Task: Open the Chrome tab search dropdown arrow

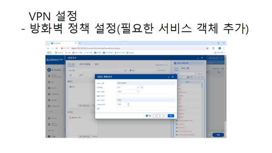Action: pos(48,43)
